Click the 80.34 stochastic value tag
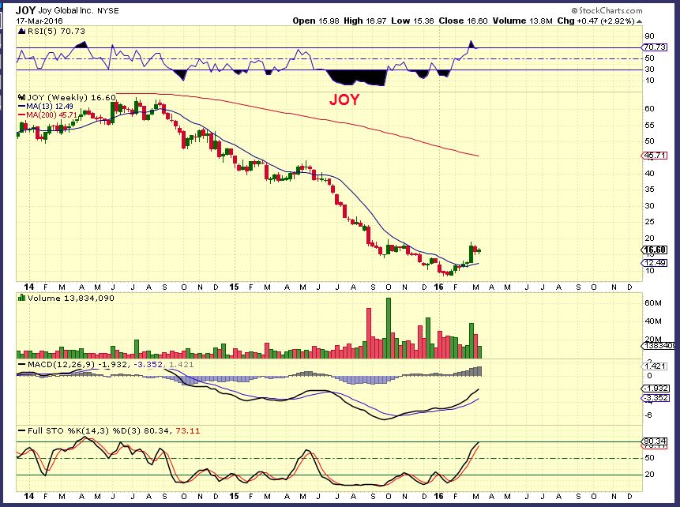 click(x=656, y=442)
